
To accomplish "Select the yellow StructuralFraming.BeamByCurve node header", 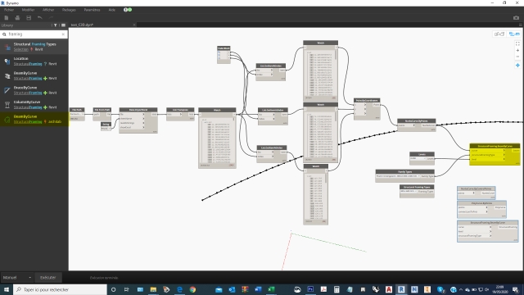I will [x=495, y=146].
